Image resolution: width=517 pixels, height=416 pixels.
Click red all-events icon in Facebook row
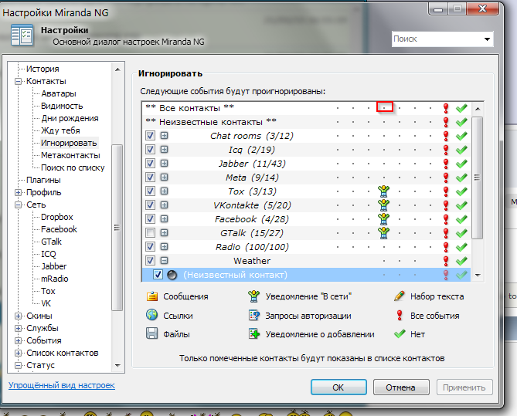coord(446,219)
